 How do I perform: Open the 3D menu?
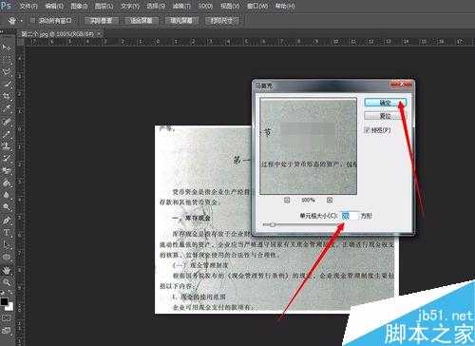[x=205, y=6]
